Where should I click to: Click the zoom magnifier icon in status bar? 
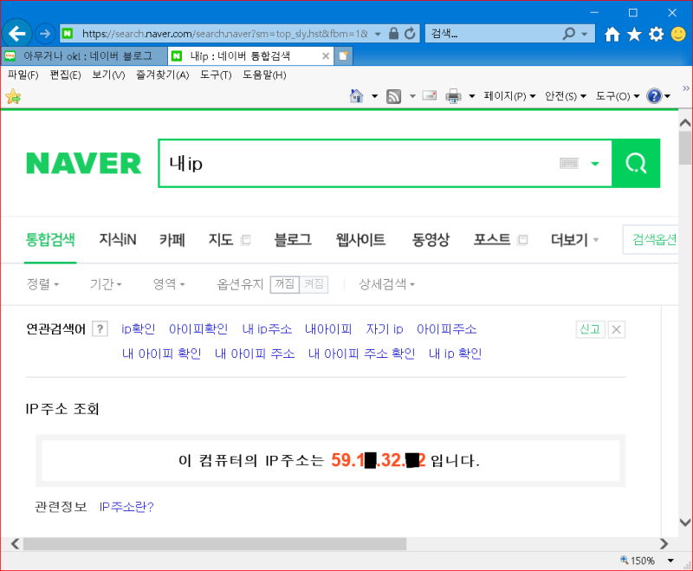pos(624,560)
